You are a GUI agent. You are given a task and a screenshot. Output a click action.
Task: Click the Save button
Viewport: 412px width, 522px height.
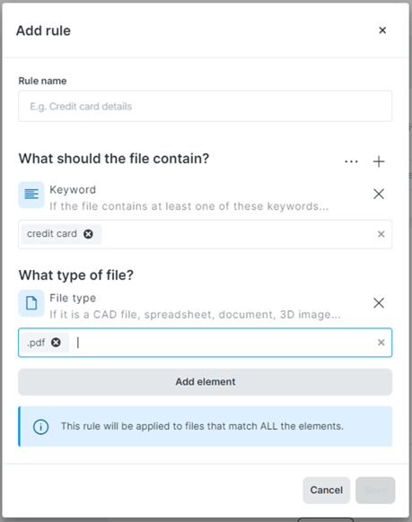click(x=375, y=490)
